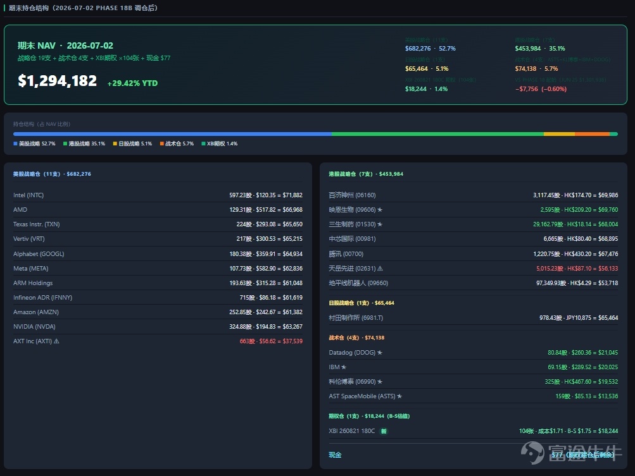Viewport: 635px width, 476px height.
Task: Select the 港股战略仓 (7支) section header
Action: click(366, 174)
